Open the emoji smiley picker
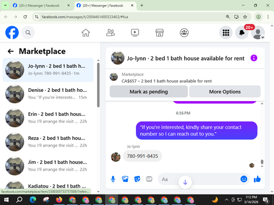The height and width of the screenshot is (205, 274). pos(244,179)
